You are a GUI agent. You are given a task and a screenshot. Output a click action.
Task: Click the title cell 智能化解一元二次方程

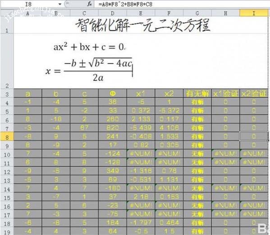141,25
